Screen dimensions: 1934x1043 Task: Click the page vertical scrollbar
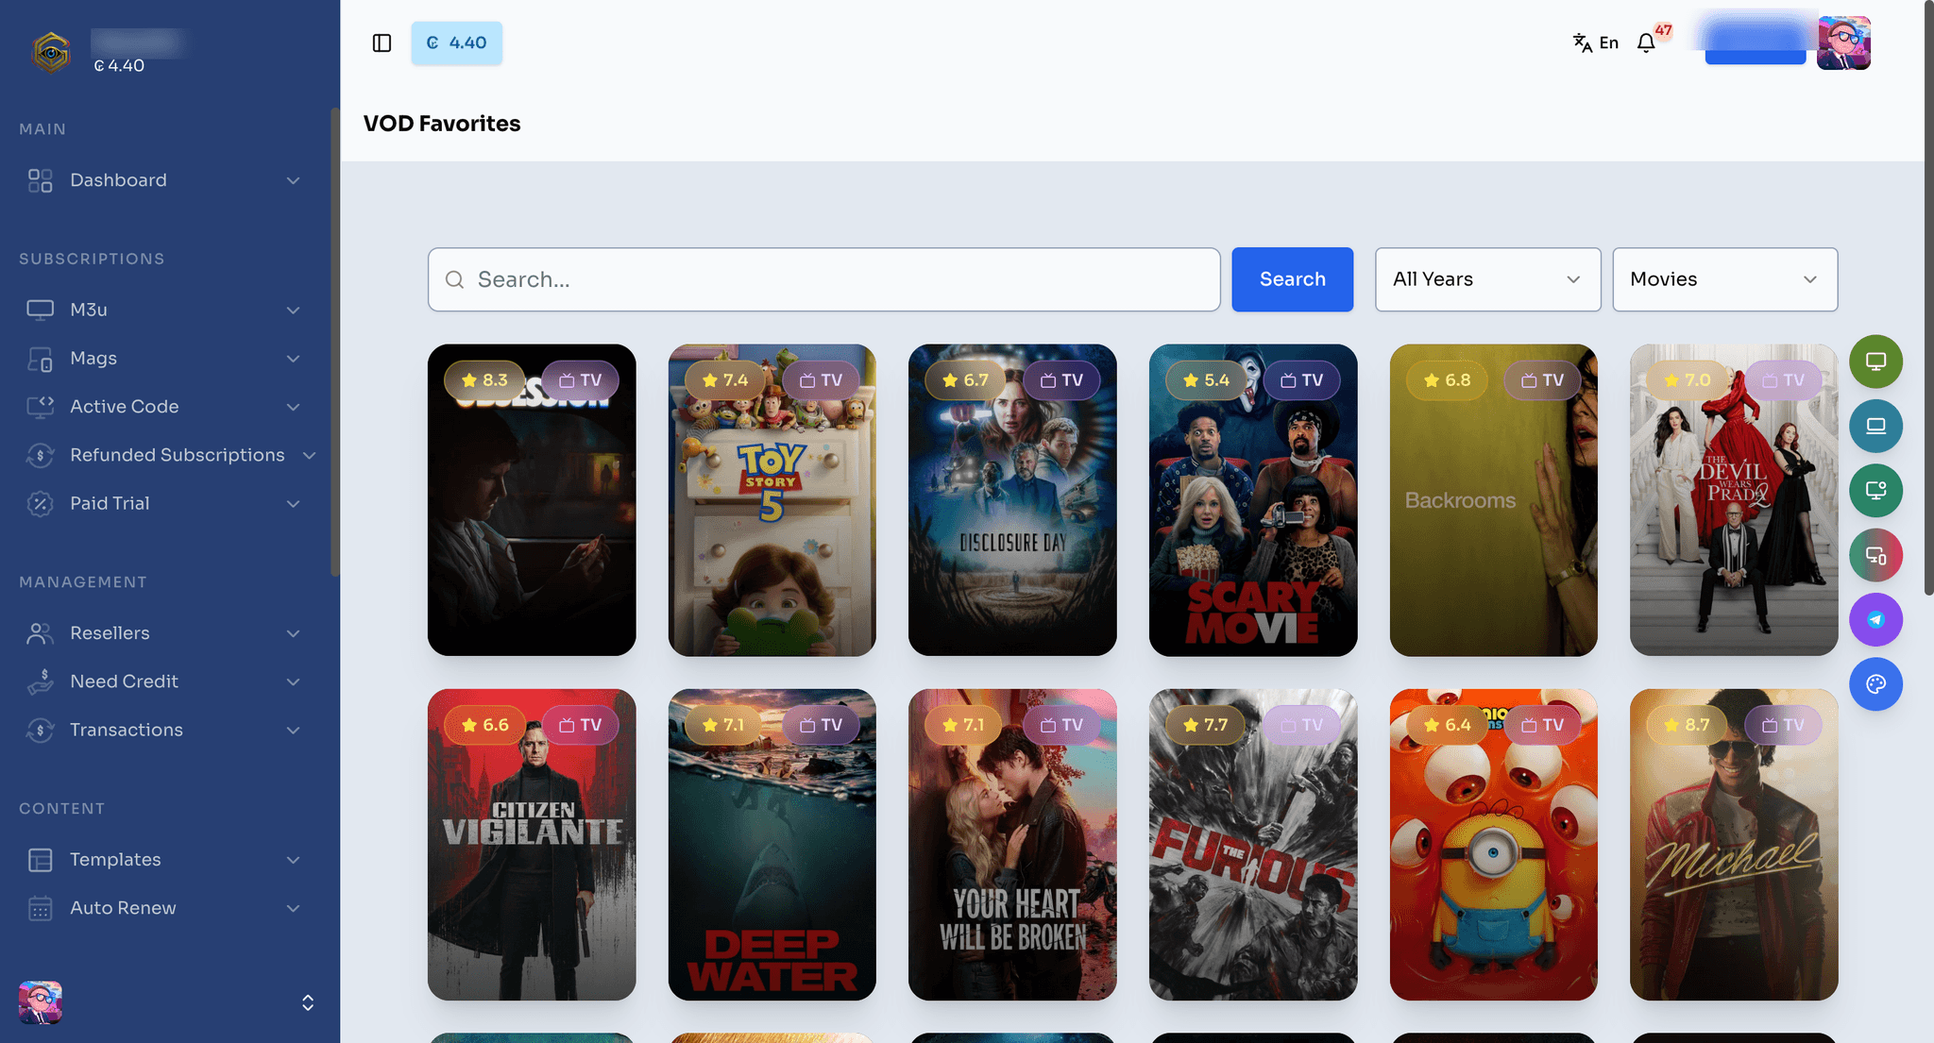pos(1928,297)
